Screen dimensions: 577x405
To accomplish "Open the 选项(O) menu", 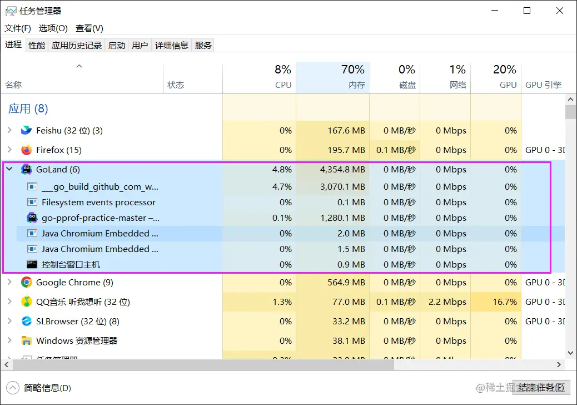I will pos(53,28).
